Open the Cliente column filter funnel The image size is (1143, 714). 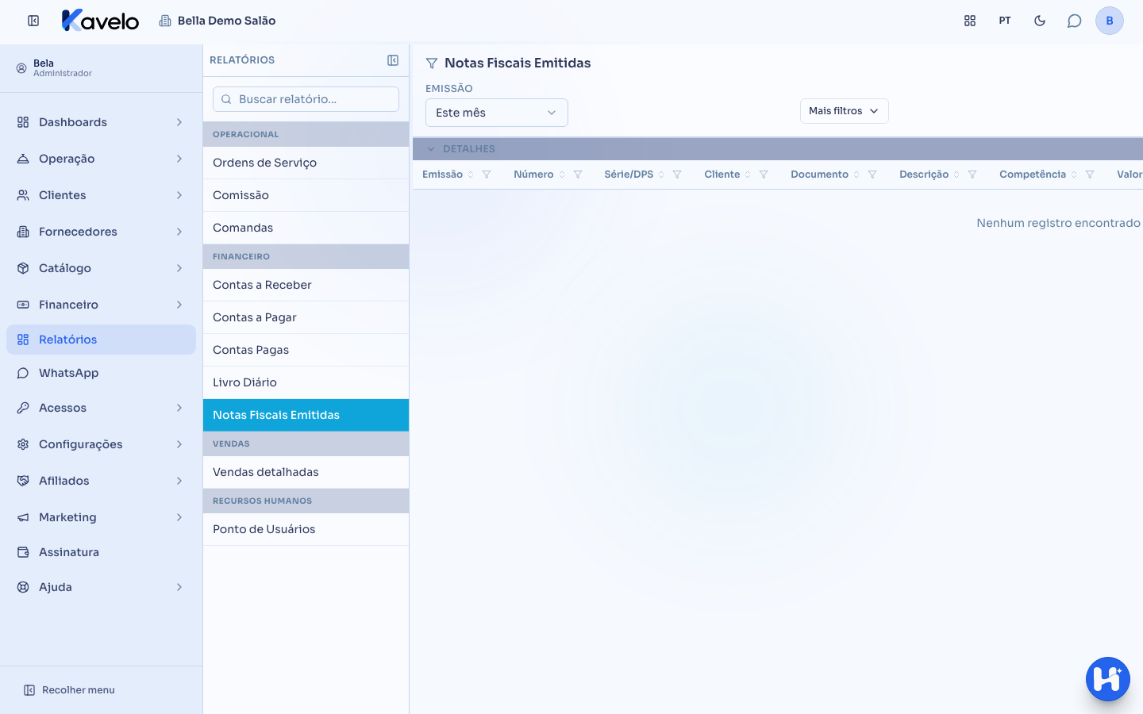[x=764, y=175]
